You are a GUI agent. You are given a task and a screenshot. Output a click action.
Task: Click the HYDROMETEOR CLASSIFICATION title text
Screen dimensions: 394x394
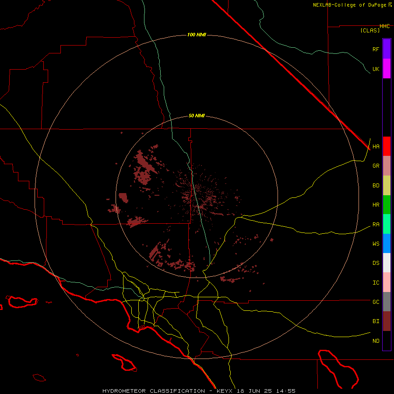click(154, 391)
